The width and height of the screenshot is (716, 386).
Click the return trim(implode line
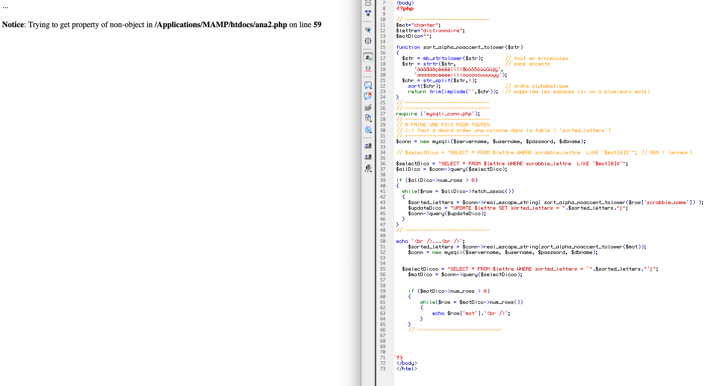tap(453, 92)
